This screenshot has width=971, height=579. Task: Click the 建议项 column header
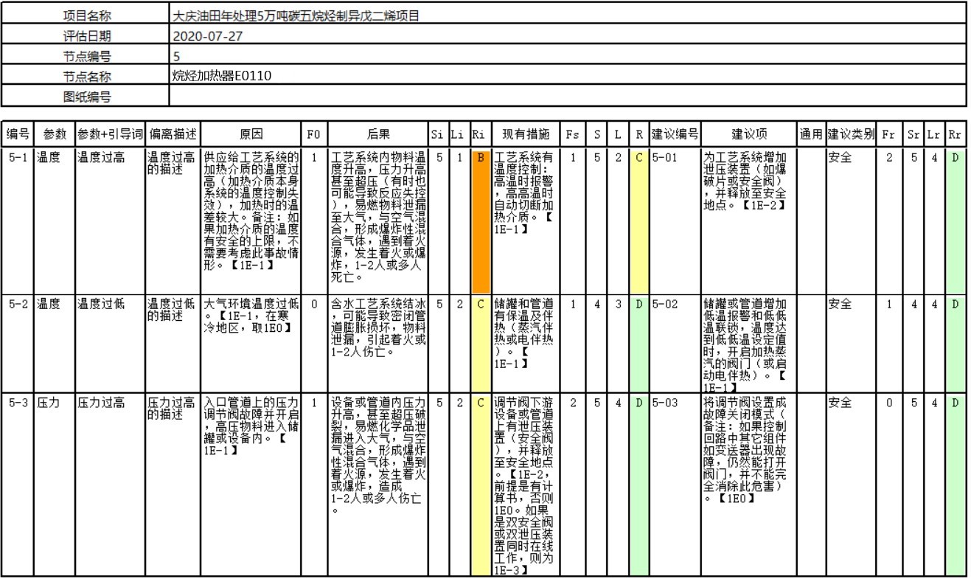coord(749,134)
